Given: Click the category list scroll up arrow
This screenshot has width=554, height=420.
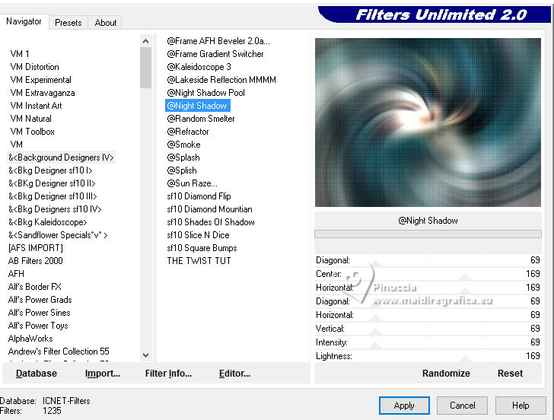Looking at the screenshot, I should click(145, 41).
